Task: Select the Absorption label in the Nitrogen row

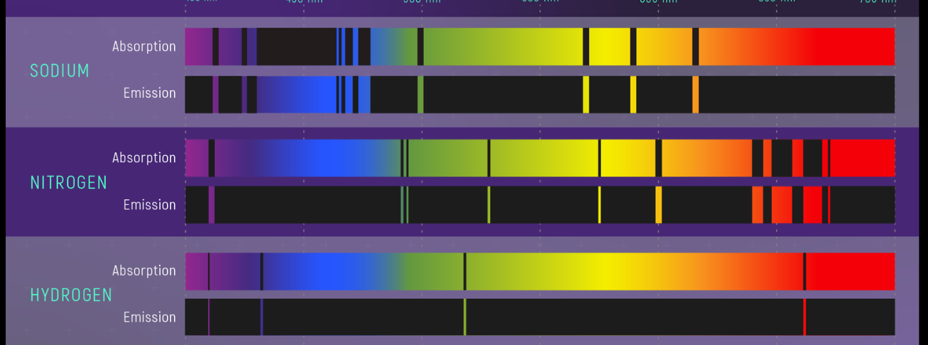Action: (143, 158)
